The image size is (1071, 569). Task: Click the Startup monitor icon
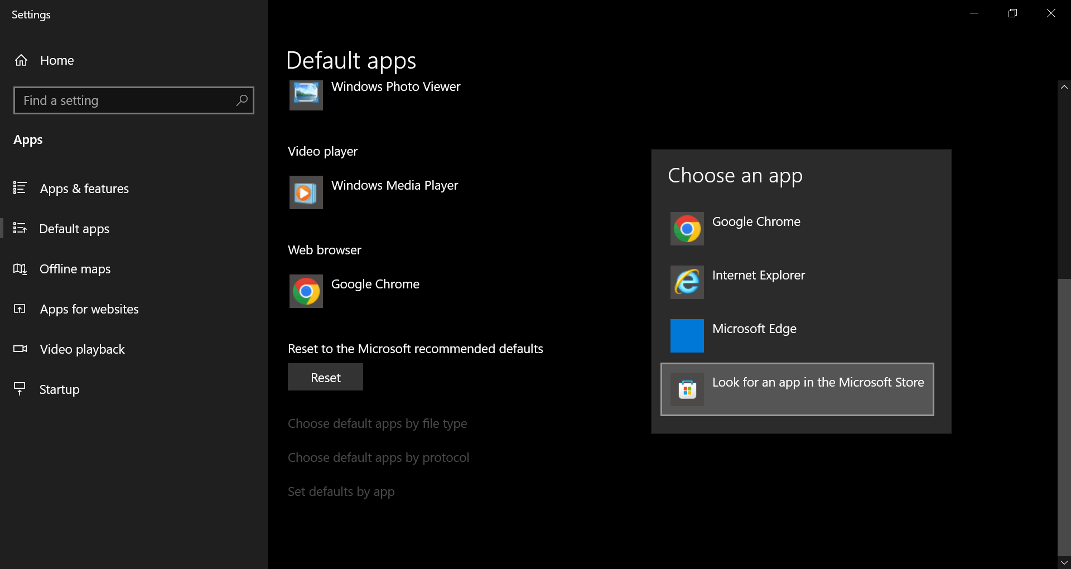(x=20, y=389)
